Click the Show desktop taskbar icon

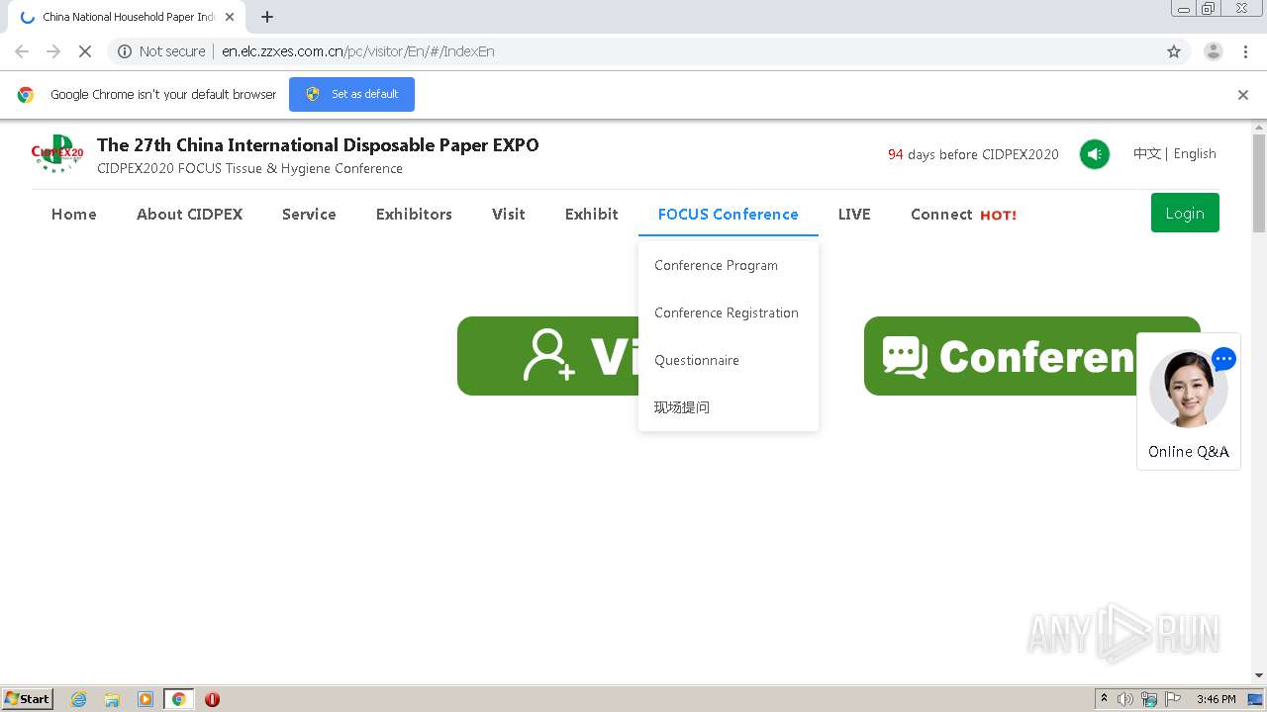pyautogui.click(x=1256, y=699)
